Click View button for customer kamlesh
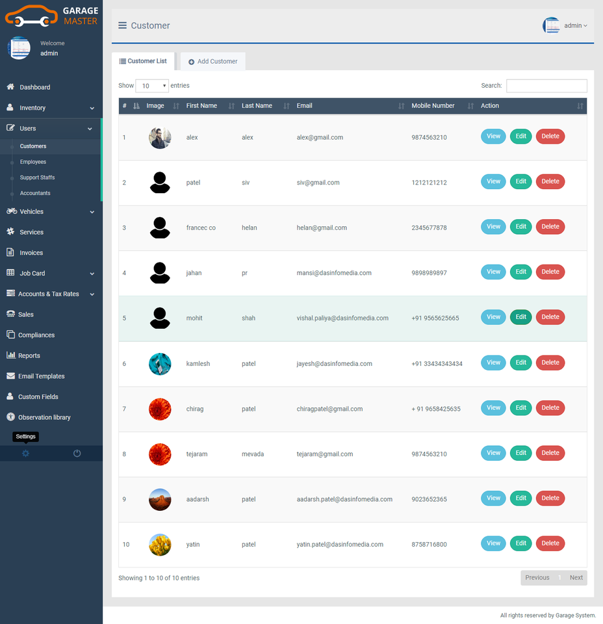 point(493,363)
